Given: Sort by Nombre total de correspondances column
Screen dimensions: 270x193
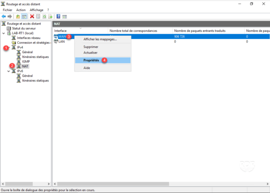Looking at the screenshot, I should click(140, 31).
